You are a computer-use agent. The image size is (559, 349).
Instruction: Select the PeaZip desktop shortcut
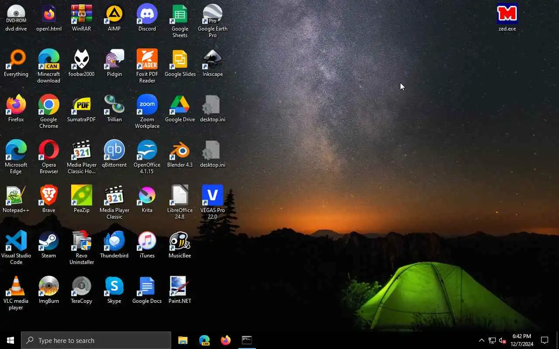[82, 199]
